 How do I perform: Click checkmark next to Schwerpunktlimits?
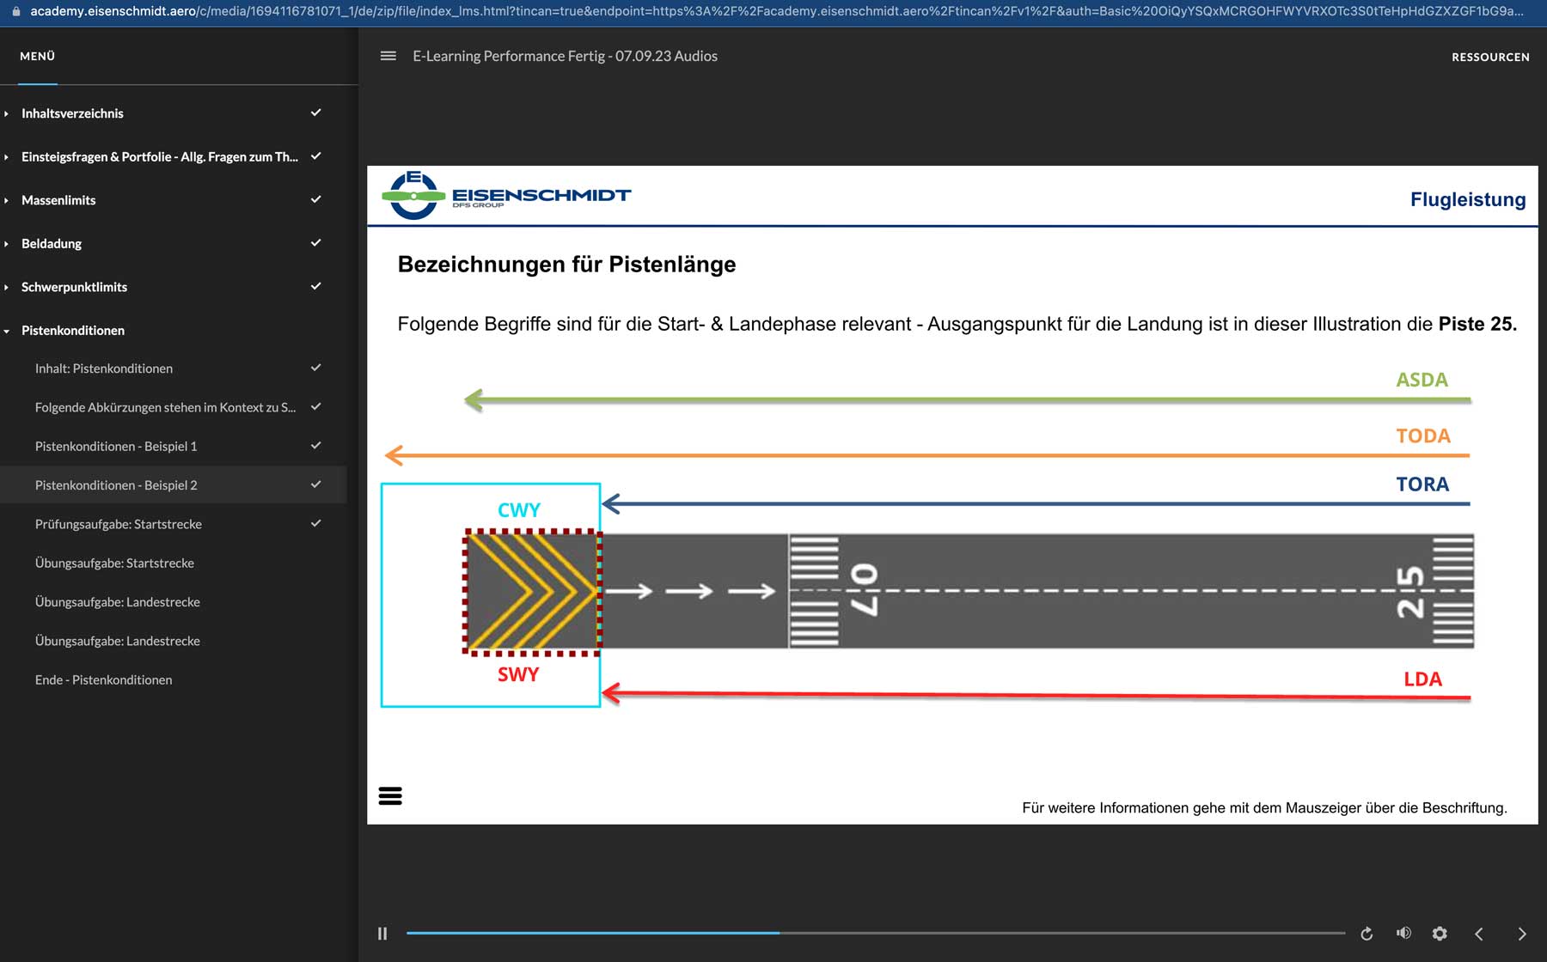coord(315,286)
